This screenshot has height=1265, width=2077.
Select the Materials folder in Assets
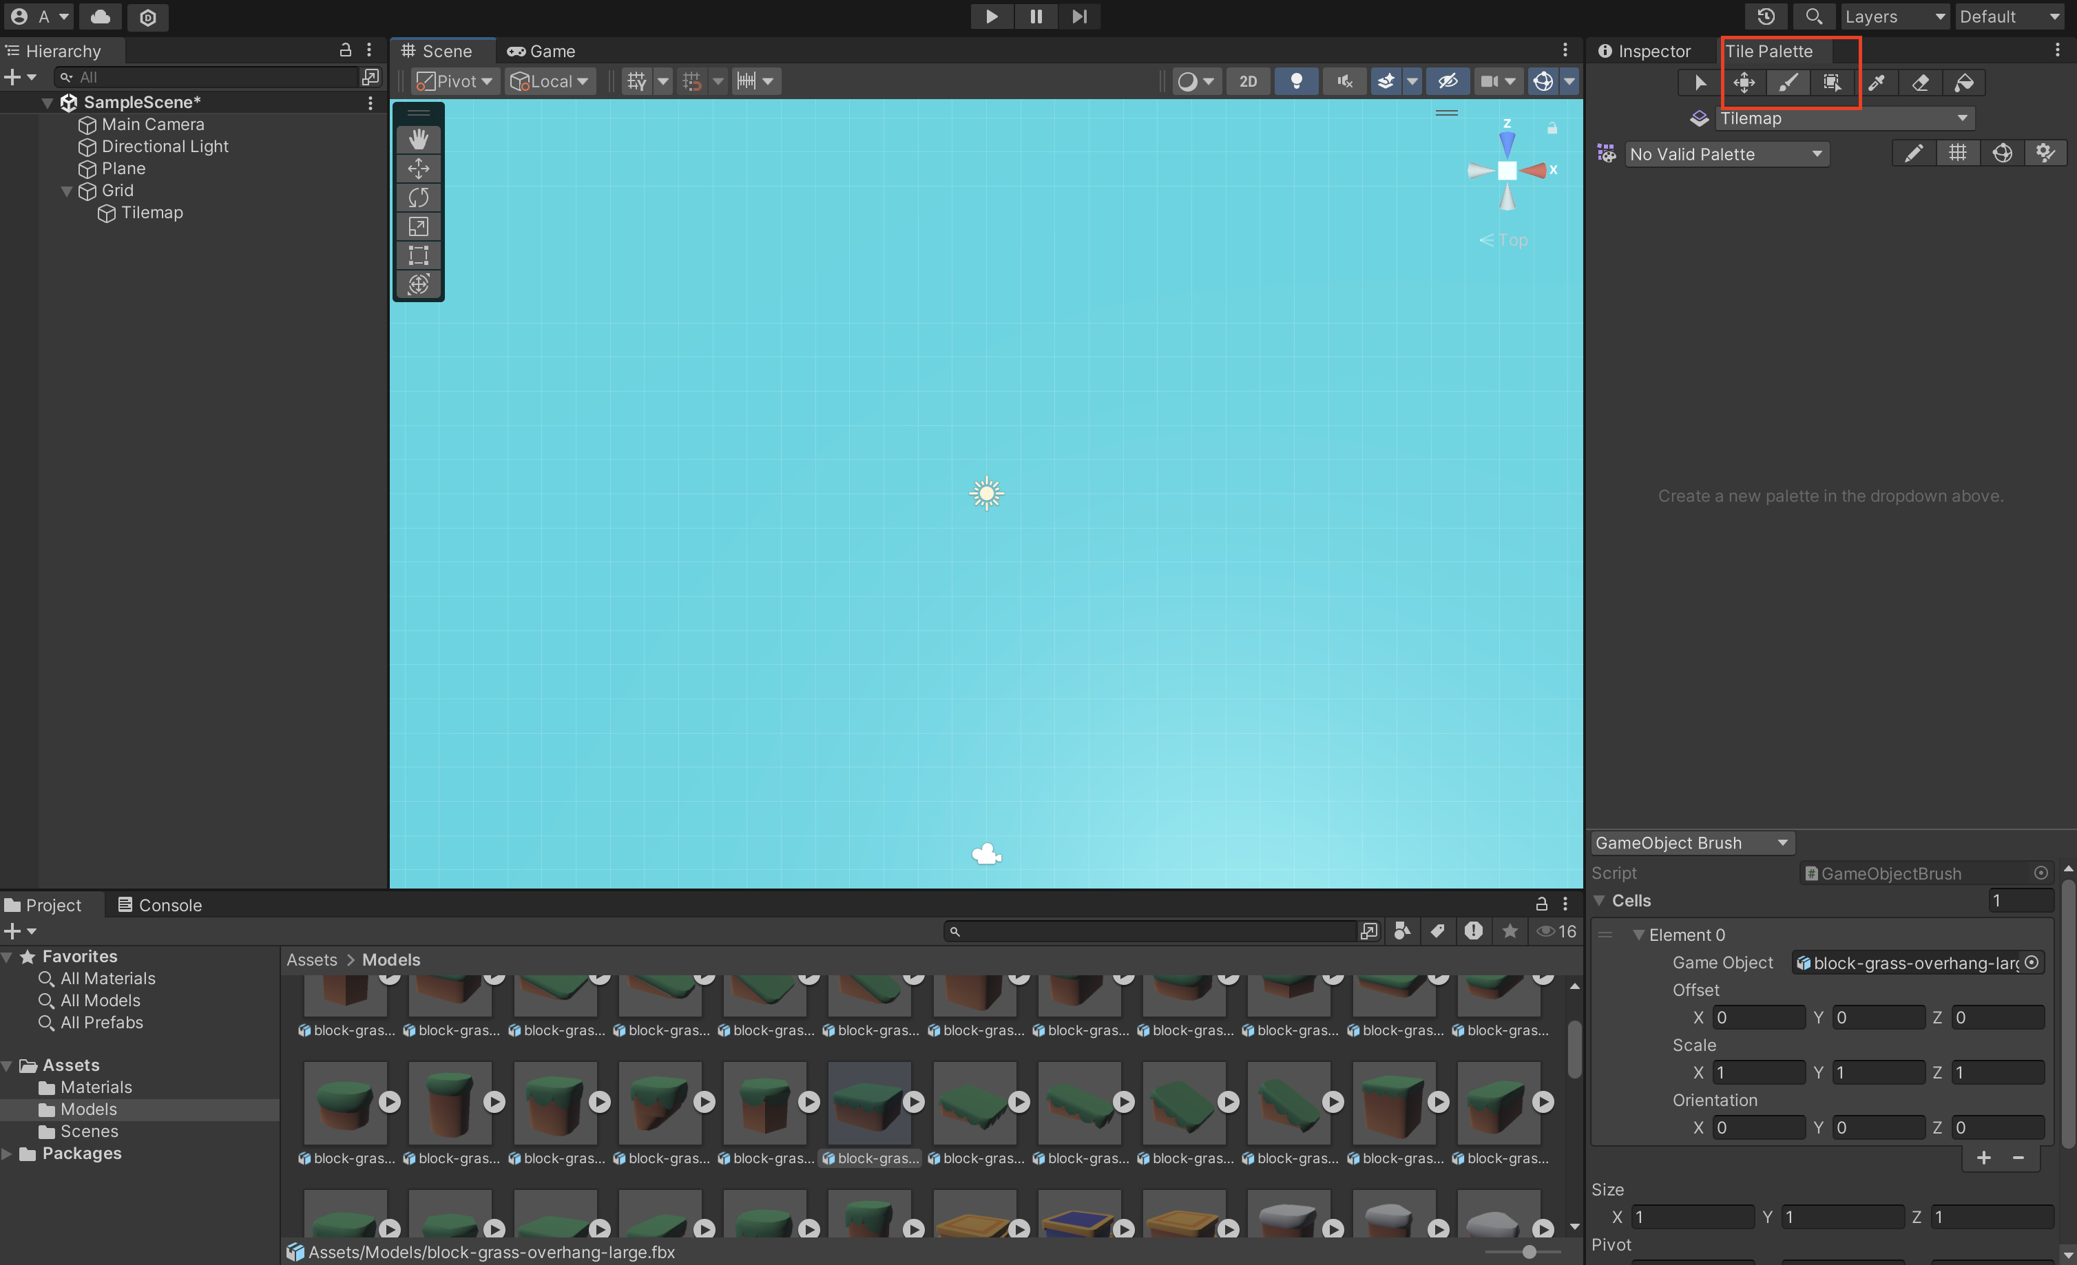(95, 1087)
